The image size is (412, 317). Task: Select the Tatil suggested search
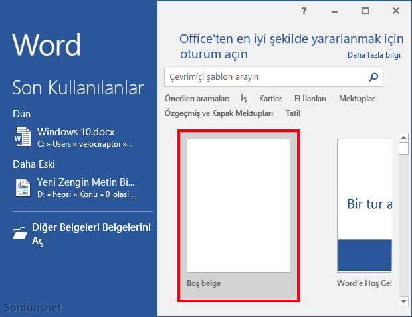tap(292, 113)
